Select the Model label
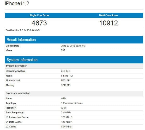The image size is (145, 130). [9, 76]
